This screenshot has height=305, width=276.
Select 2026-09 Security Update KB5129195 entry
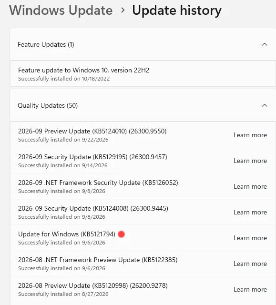pyautogui.click(x=143, y=161)
